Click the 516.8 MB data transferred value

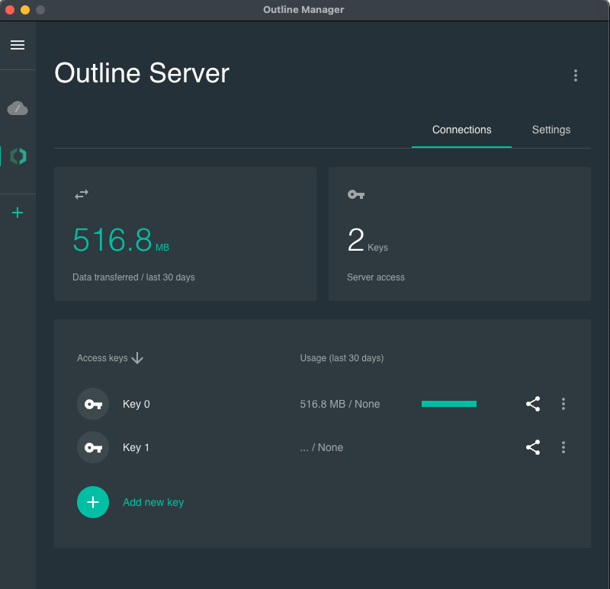(120, 240)
